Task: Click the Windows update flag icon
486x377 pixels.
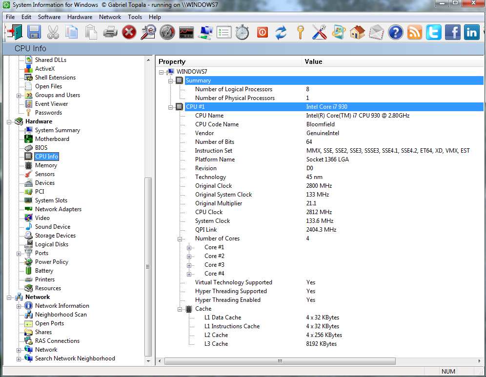Action: 339,32
